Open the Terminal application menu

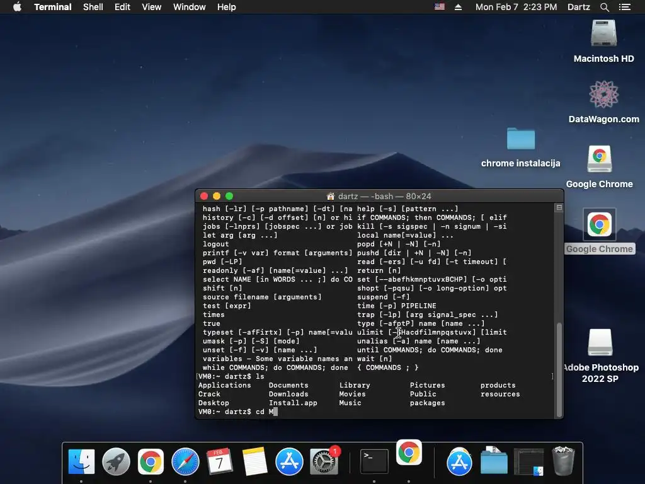click(53, 7)
